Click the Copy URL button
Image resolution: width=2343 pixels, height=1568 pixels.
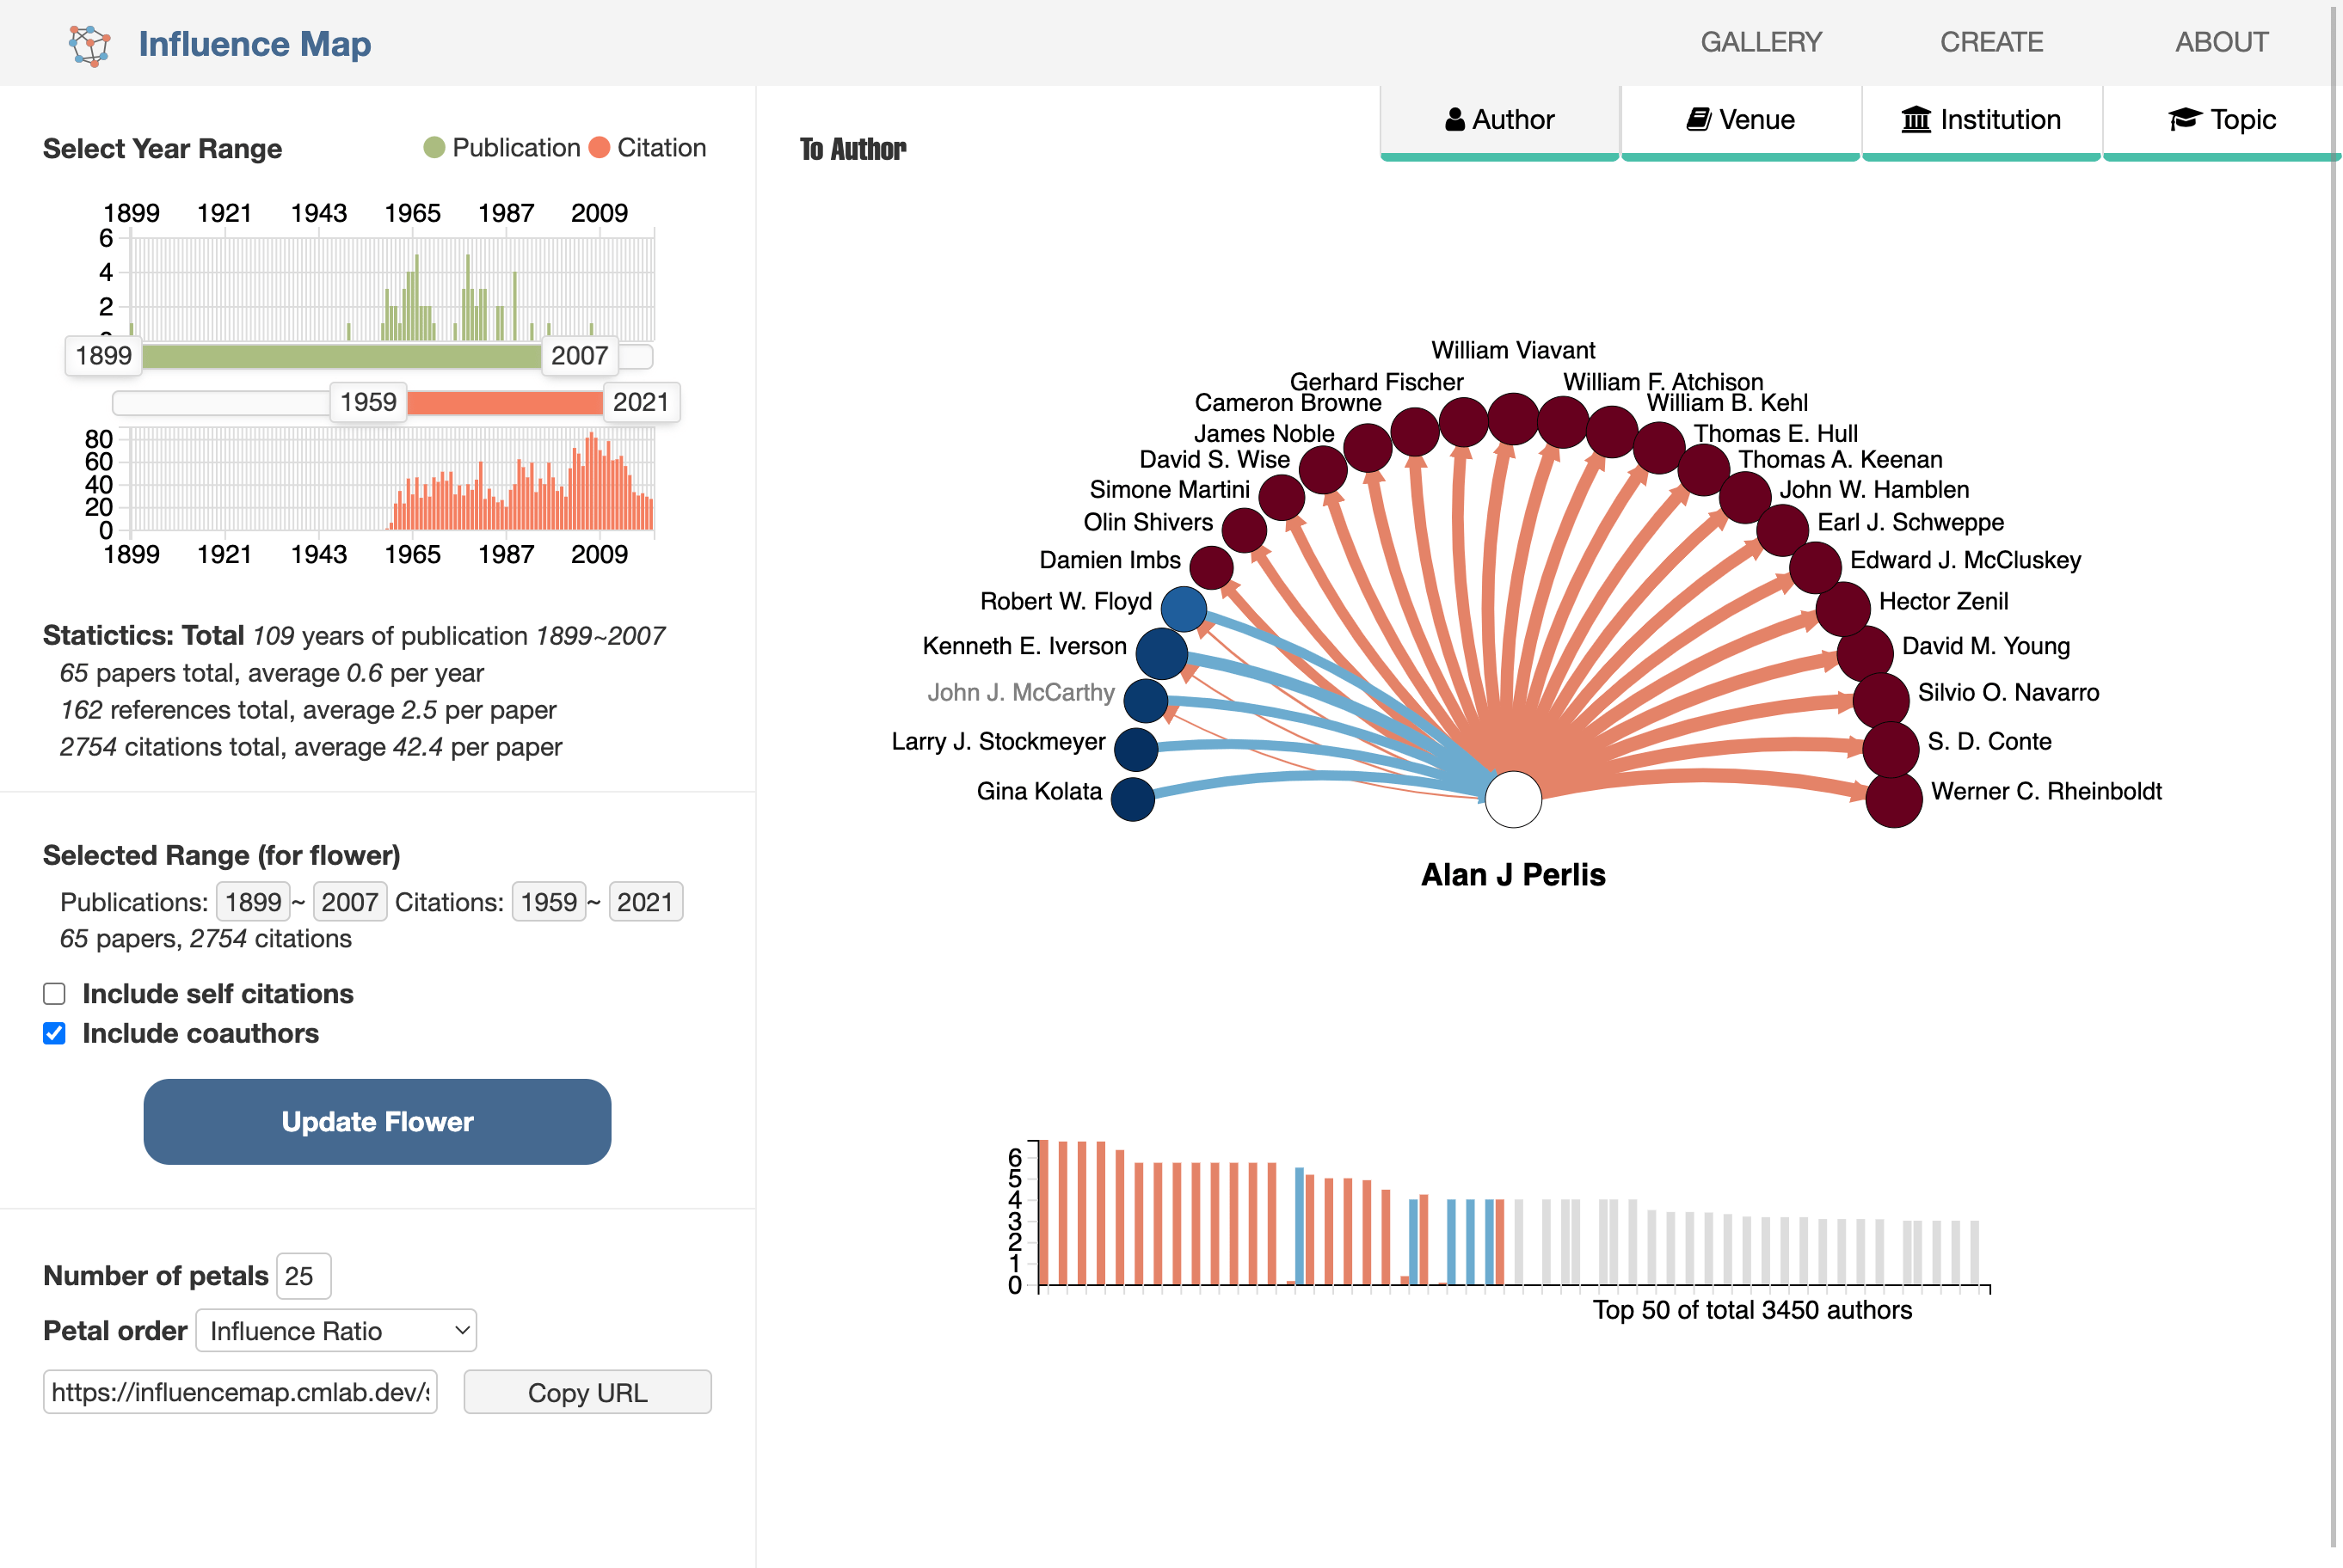tap(587, 1392)
